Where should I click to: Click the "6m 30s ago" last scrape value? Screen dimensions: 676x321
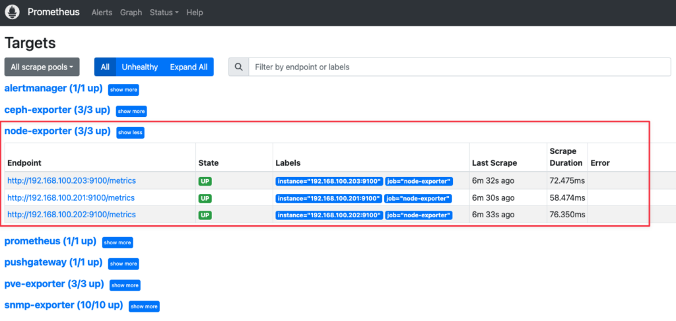(493, 197)
